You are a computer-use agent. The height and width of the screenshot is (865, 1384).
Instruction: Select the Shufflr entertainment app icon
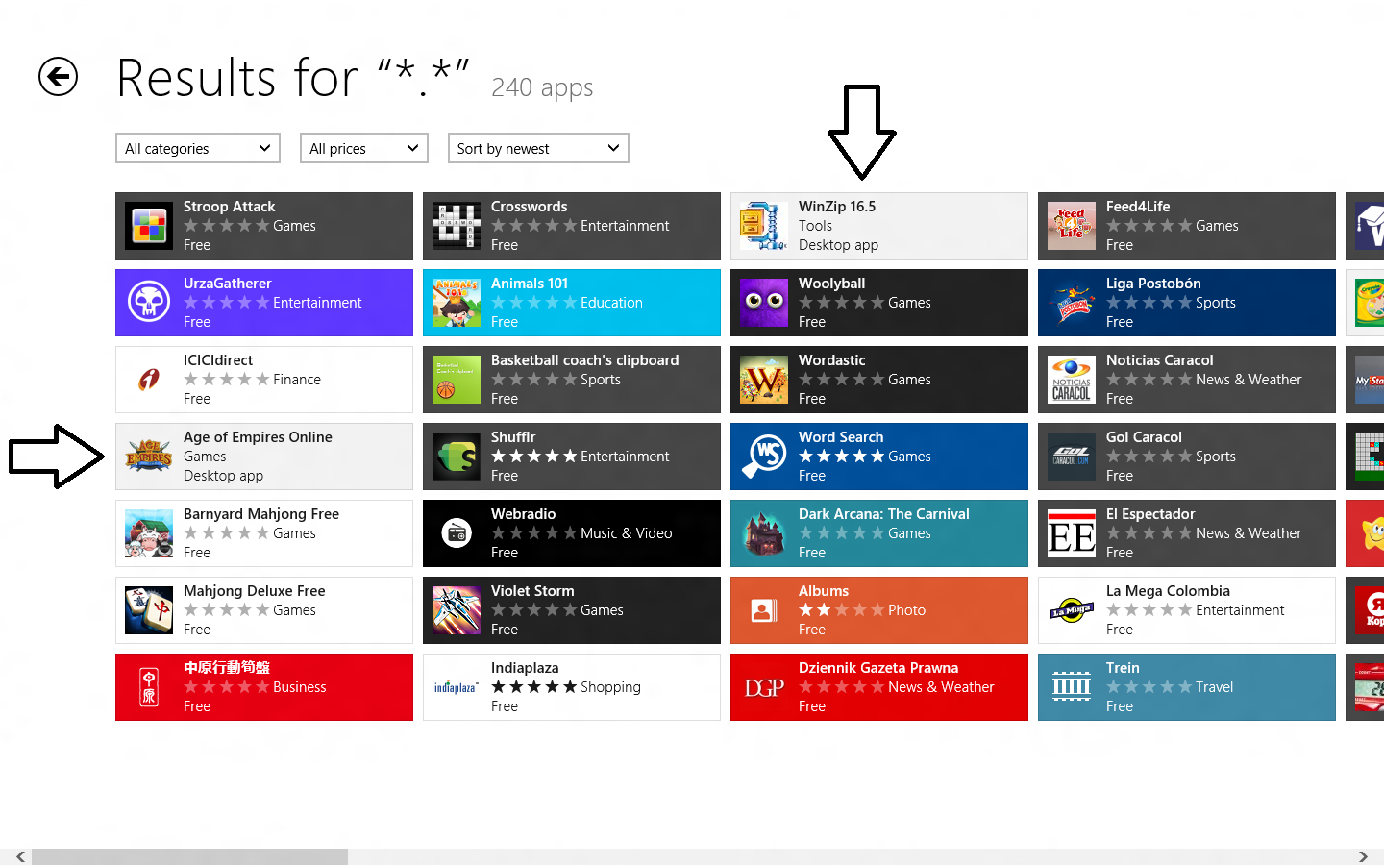click(x=456, y=456)
